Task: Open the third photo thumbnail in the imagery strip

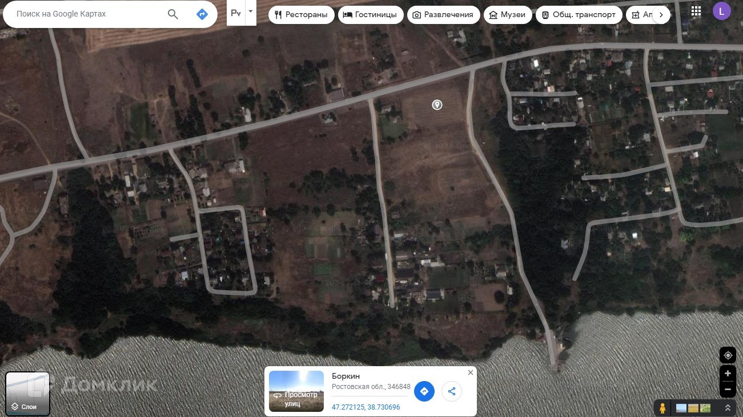Action: pyautogui.click(x=705, y=408)
